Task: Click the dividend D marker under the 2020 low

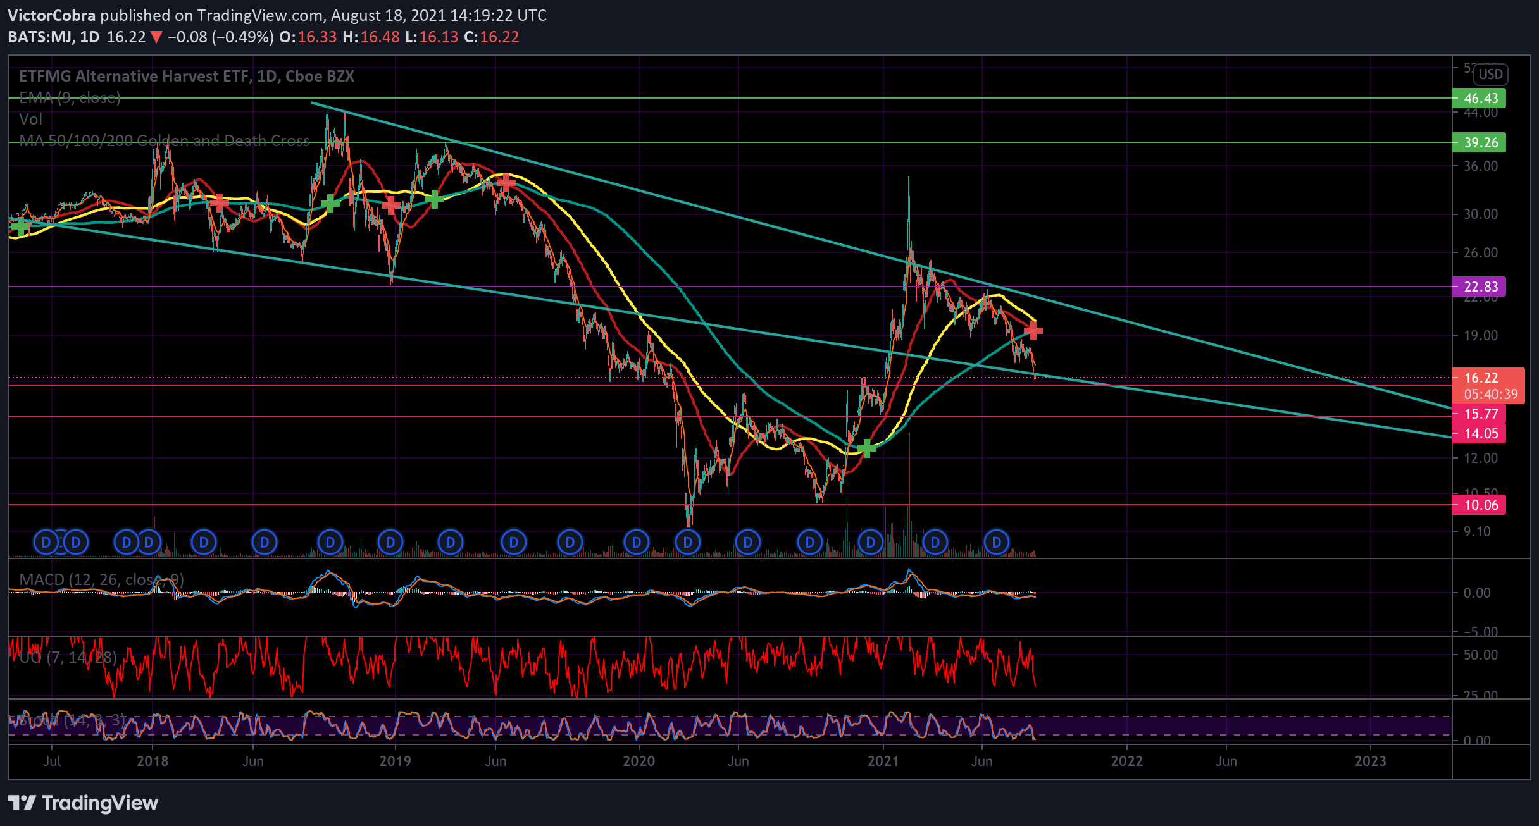Action: coord(688,542)
